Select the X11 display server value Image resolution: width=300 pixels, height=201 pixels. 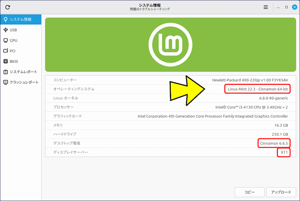(284, 152)
